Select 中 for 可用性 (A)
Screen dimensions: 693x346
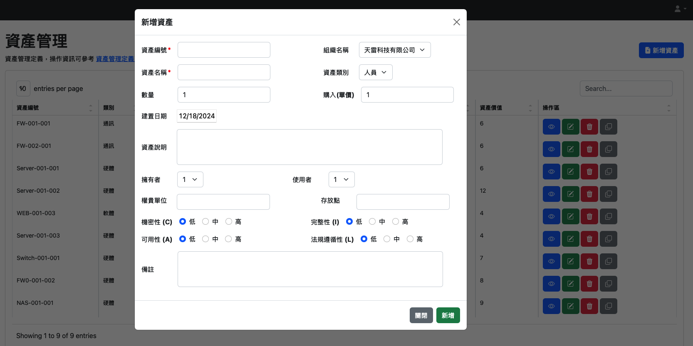(205, 239)
